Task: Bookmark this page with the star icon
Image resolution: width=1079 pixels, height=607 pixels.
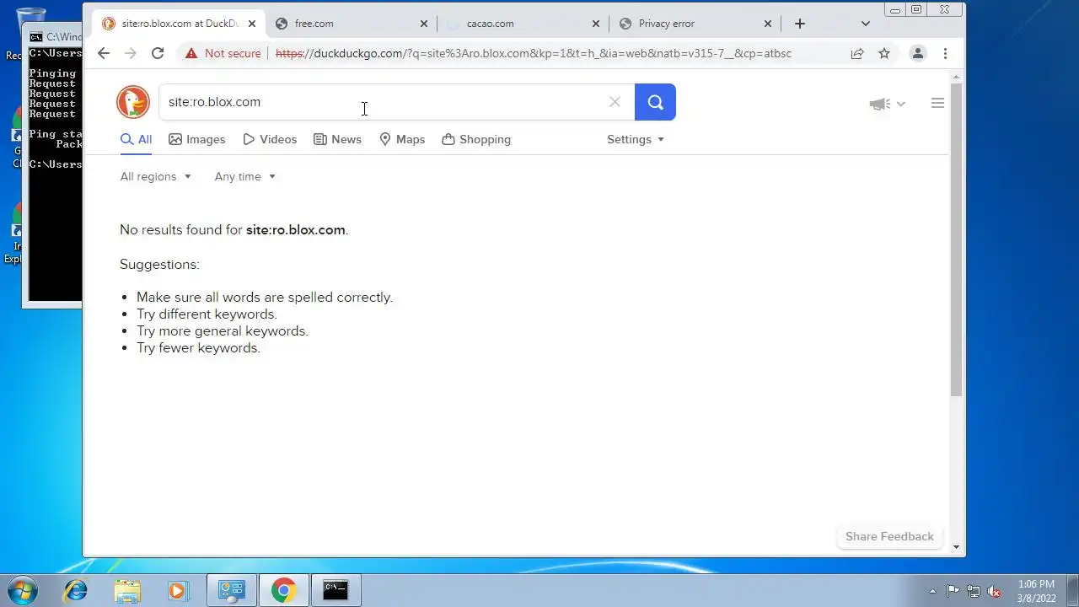Action: click(884, 53)
